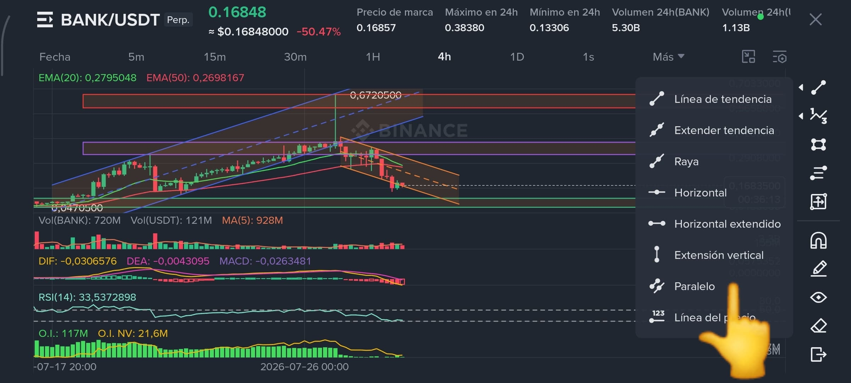Select the eraser to delete drawings
This screenshot has width=851, height=383.
pyautogui.click(x=818, y=326)
